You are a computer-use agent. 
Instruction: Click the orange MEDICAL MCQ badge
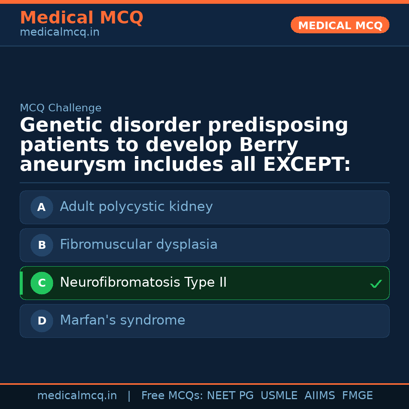pyautogui.click(x=340, y=25)
